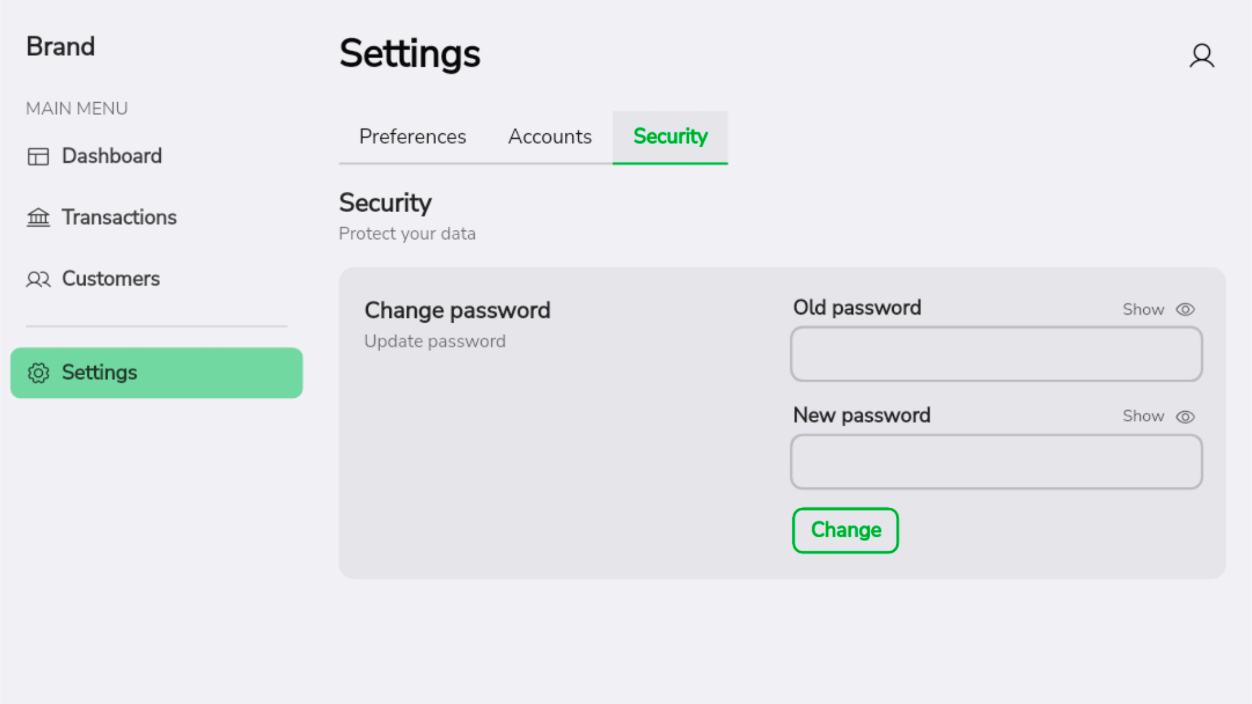
Task: Toggle Old password visibility eye icon
Action: [1185, 310]
